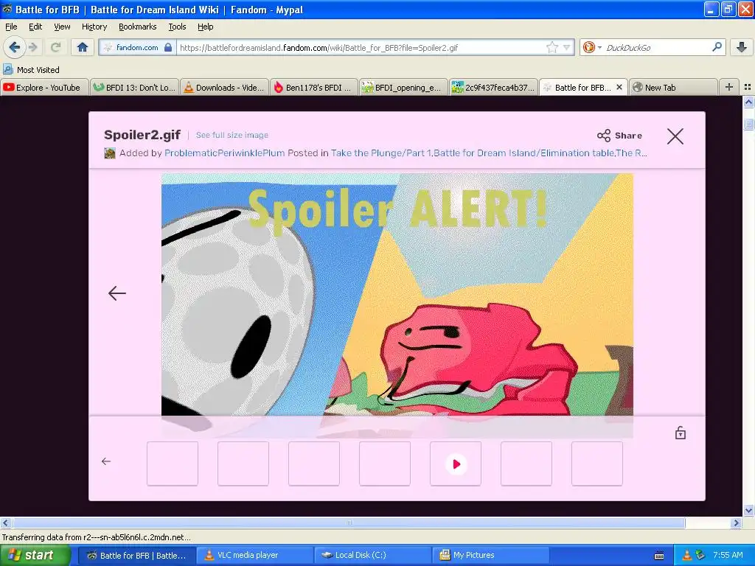Image resolution: width=755 pixels, height=566 pixels.
Task: Open the View menu
Action: tap(62, 27)
